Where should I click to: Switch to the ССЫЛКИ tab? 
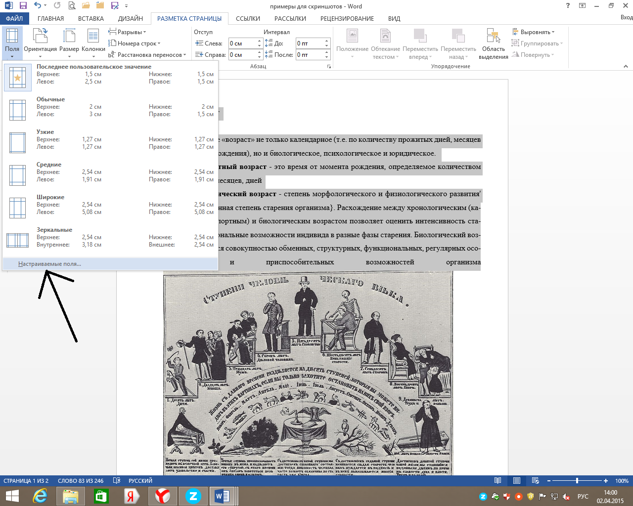pyautogui.click(x=248, y=18)
